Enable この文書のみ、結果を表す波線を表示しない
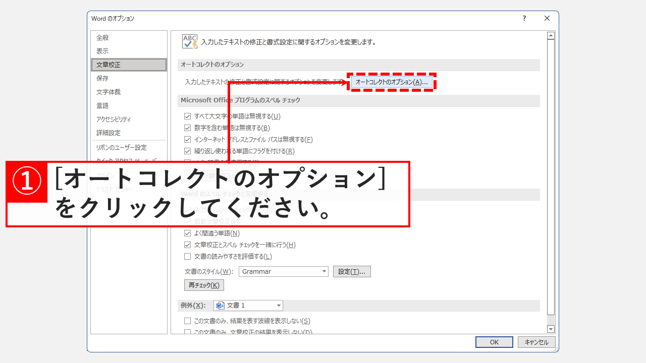646x363 pixels. 188,321
